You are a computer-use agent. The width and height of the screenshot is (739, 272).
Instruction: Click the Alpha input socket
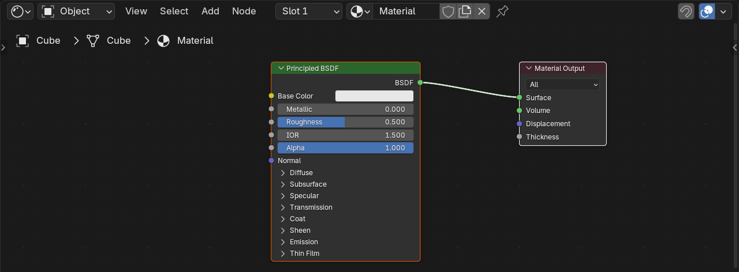(x=271, y=148)
